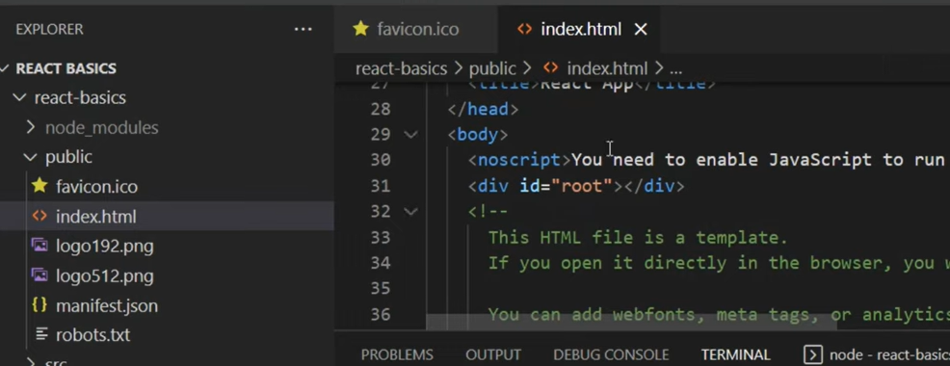950x366 pixels.
Task: Open logo512.png from the explorer
Action: pyautogui.click(x=104, y=275)
